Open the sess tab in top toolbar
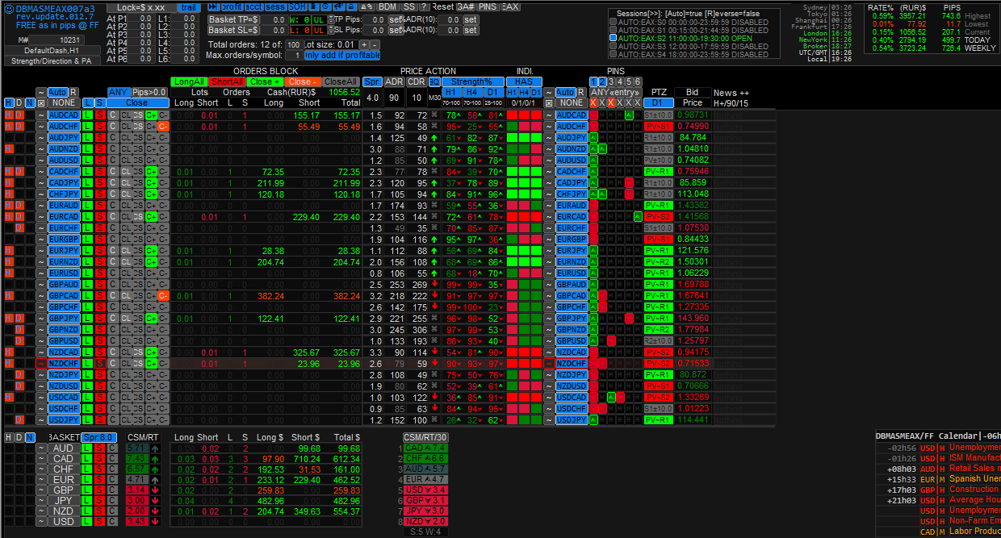The height and width of the screenshot is (538, 1001). pos(276,6)
